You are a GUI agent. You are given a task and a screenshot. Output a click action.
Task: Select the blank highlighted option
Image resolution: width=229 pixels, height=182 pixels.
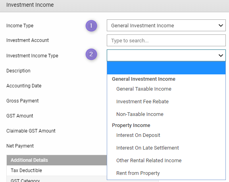166,68
